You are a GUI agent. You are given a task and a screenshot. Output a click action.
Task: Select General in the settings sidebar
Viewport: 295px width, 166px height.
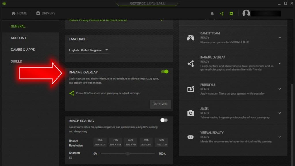31,26
